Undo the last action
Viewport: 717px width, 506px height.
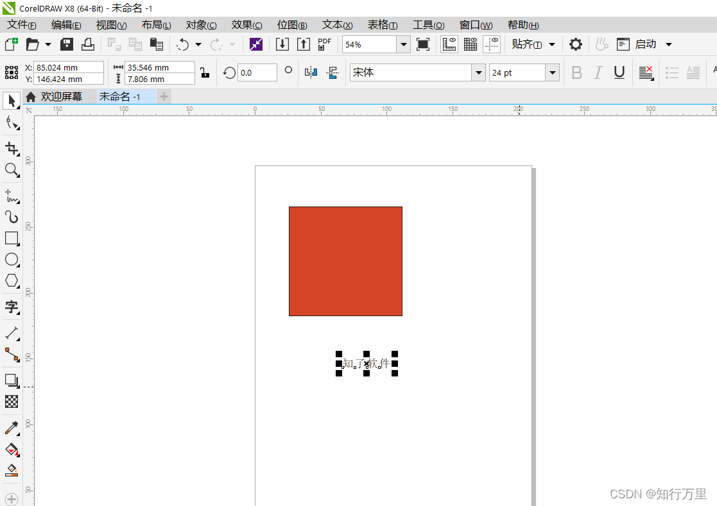coord(182,44)
